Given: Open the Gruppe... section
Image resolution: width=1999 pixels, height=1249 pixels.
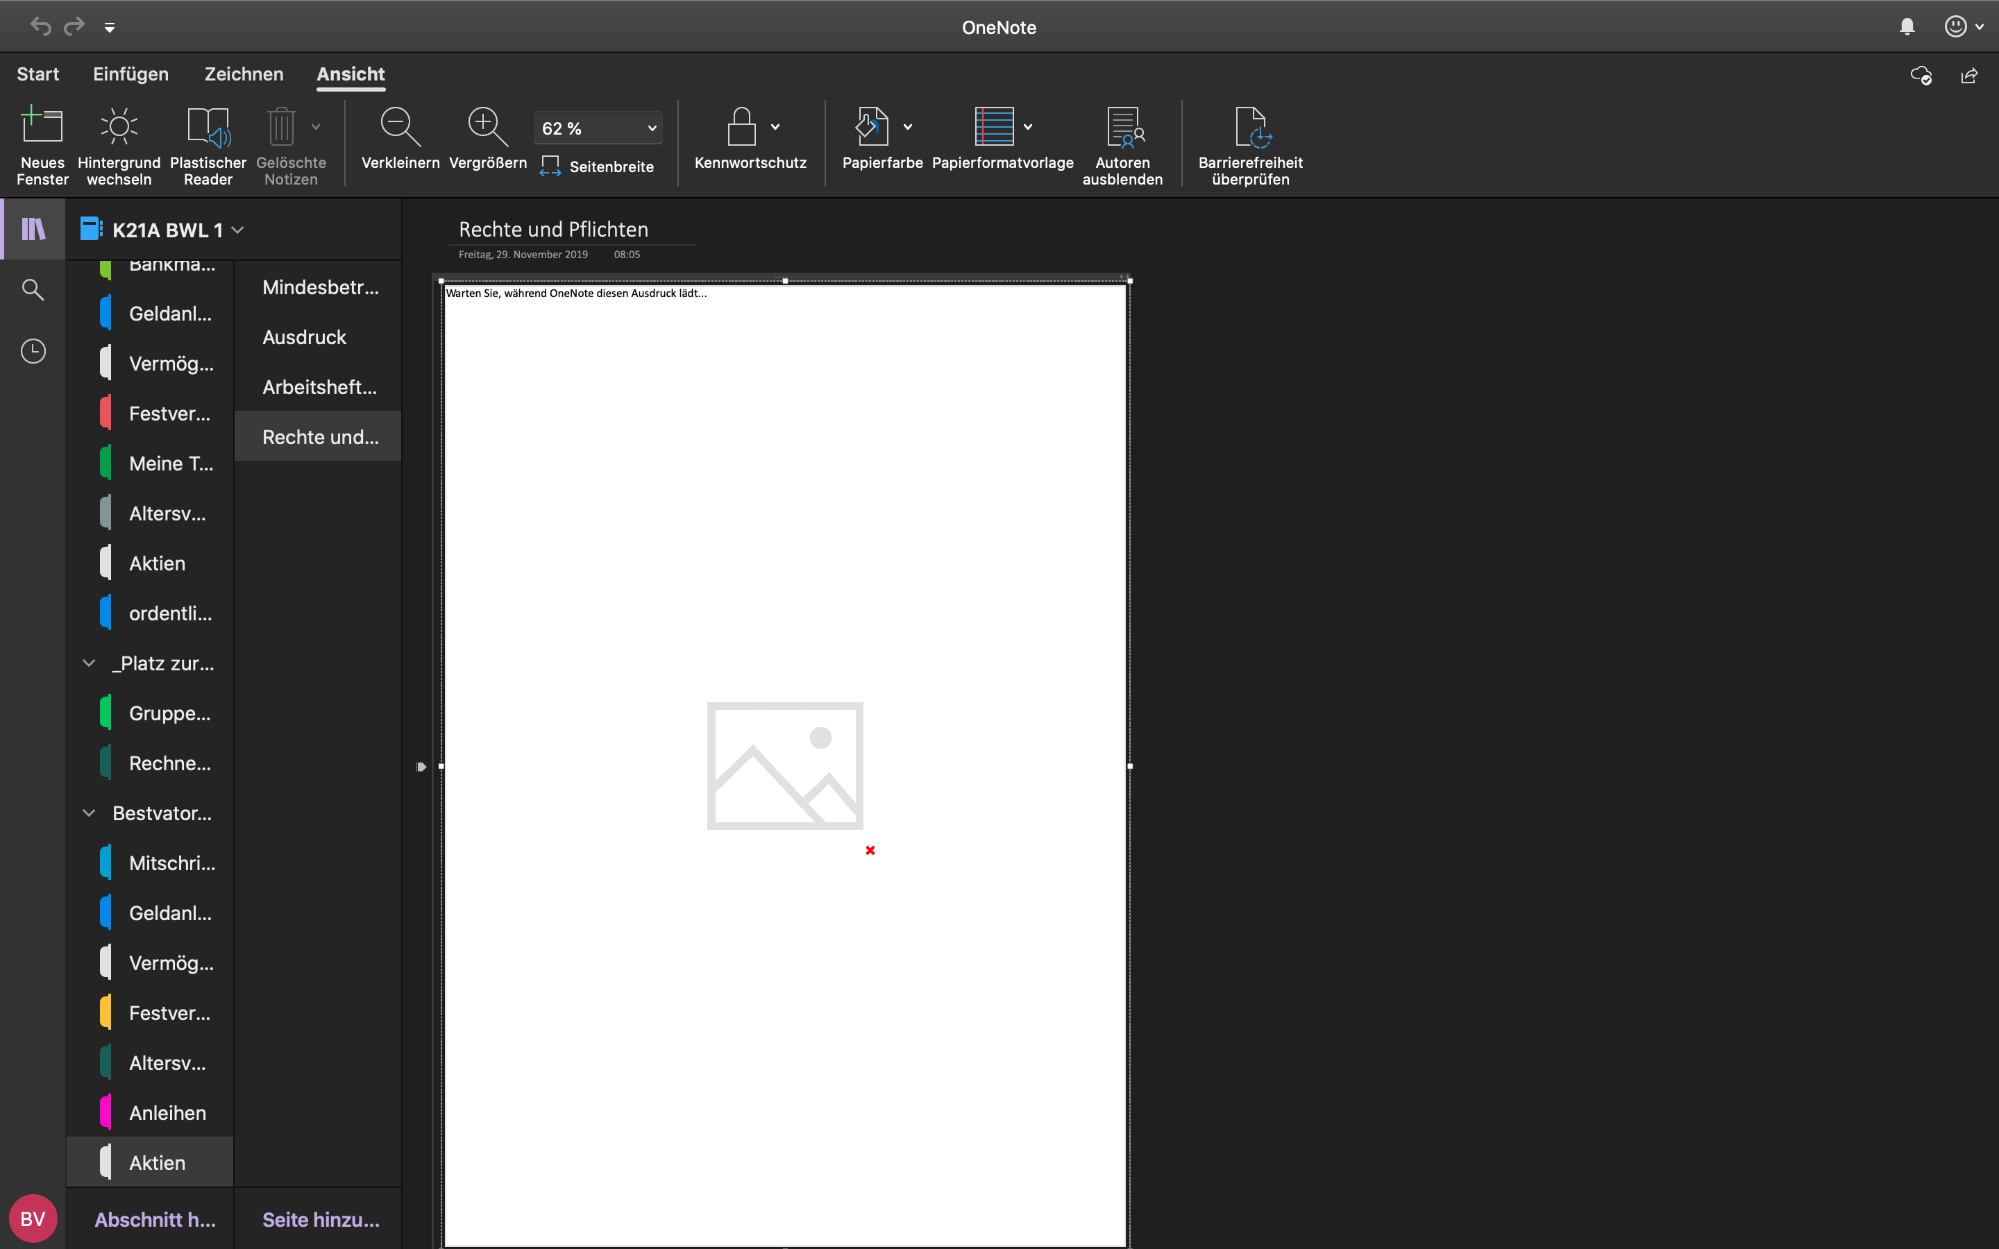Looking at the screenshot, I should pyautogui.click(x=149, y=713).
